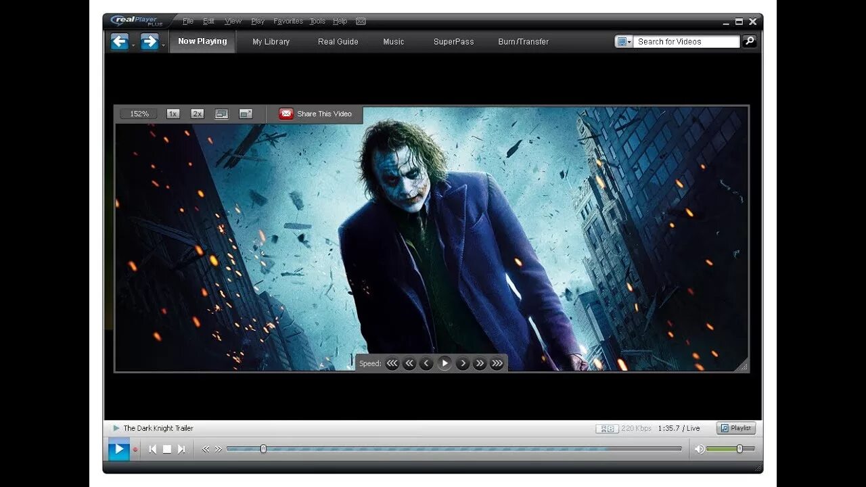Open the Tools menu
Screen dimensions: 866x487
tap(317, 22)
